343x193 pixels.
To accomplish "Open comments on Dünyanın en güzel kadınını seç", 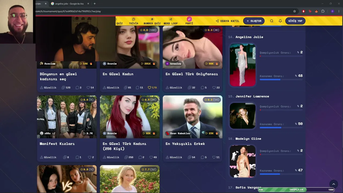I will tap(79, 88).
